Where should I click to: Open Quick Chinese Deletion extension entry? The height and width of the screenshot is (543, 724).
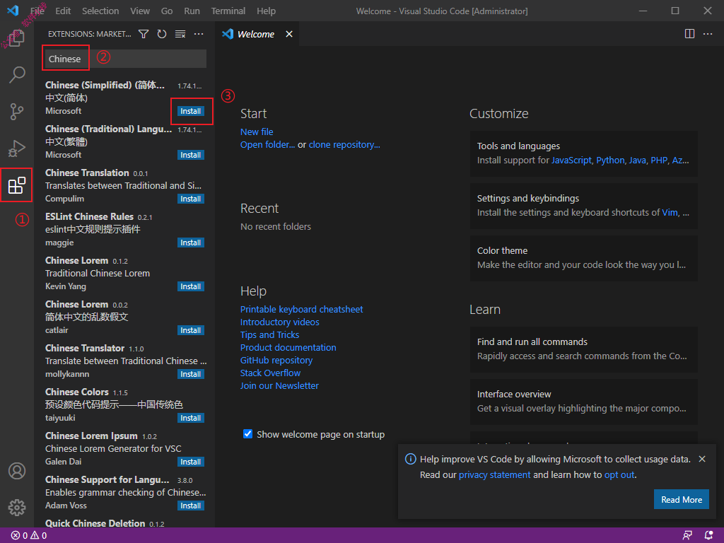pos(124,523)
